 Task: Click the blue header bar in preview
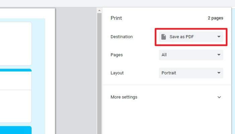[x=16, y=70]
